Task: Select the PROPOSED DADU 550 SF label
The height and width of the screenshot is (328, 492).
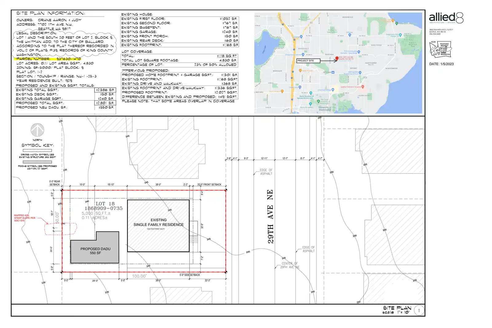Action: (x=95, y=251)
